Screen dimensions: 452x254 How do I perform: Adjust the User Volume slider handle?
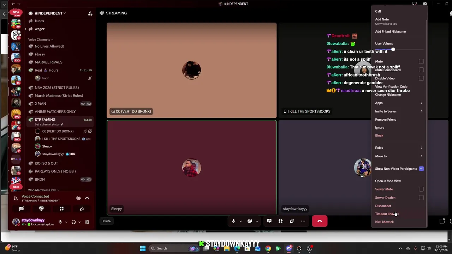click(393, 49)
